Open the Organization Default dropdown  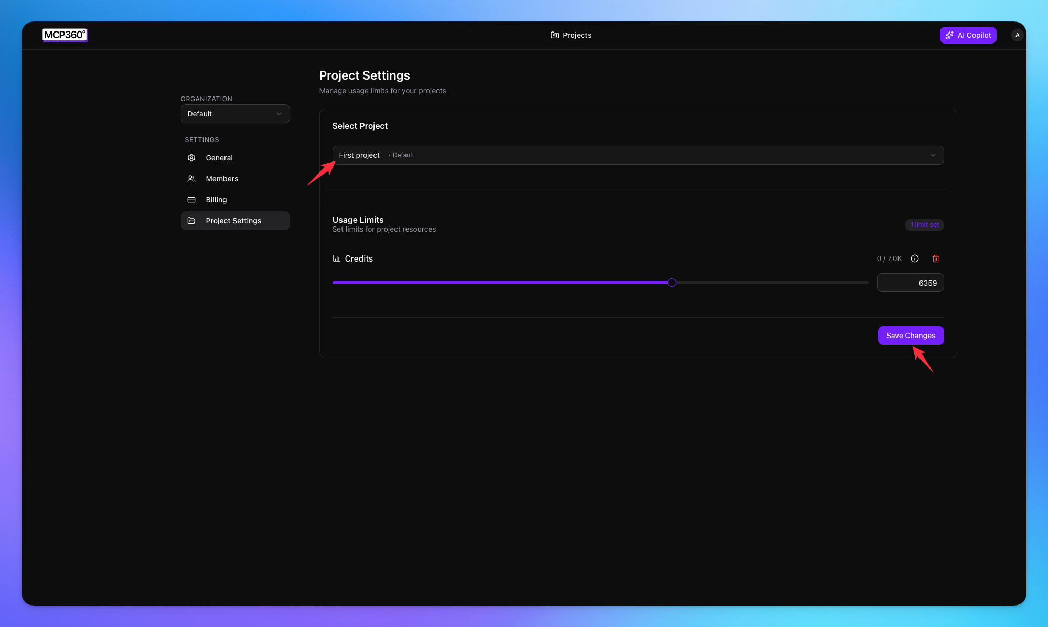[235, 114]
